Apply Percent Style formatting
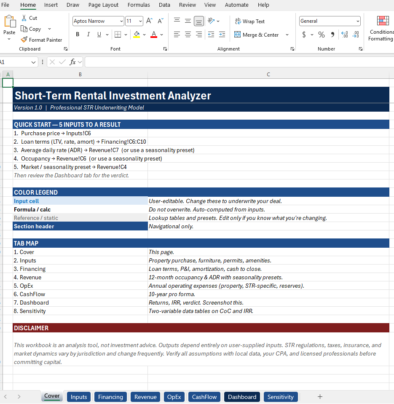394x404 pixels. pos(322,35)
